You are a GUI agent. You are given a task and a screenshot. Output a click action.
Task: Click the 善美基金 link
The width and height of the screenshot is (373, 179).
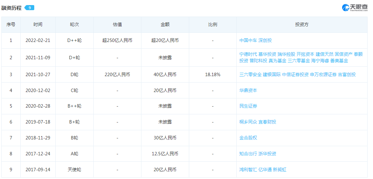339,61
